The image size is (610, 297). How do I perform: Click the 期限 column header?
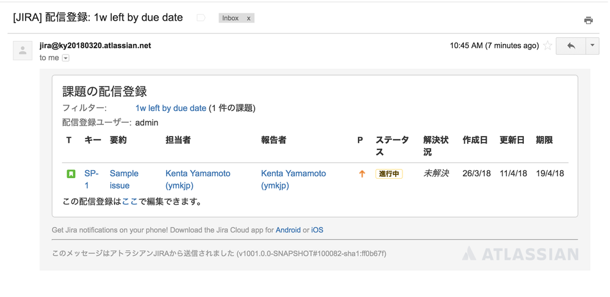[x=544, y=140]
